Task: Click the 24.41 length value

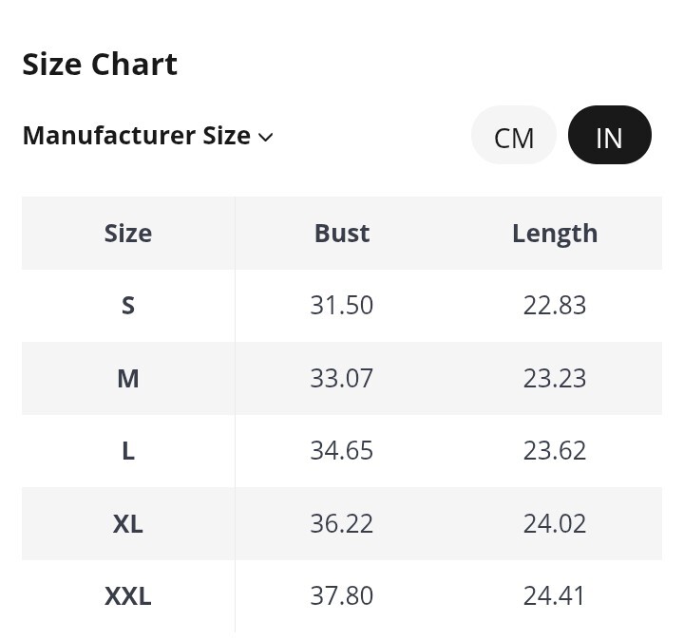Action: click(554, 596)
